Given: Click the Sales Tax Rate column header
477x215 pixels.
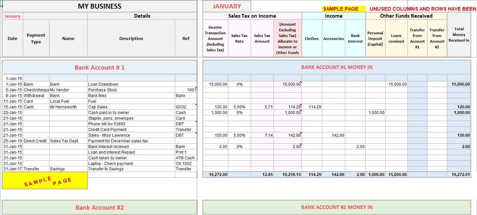Looking at the screenshot, I should click(239, 38).
